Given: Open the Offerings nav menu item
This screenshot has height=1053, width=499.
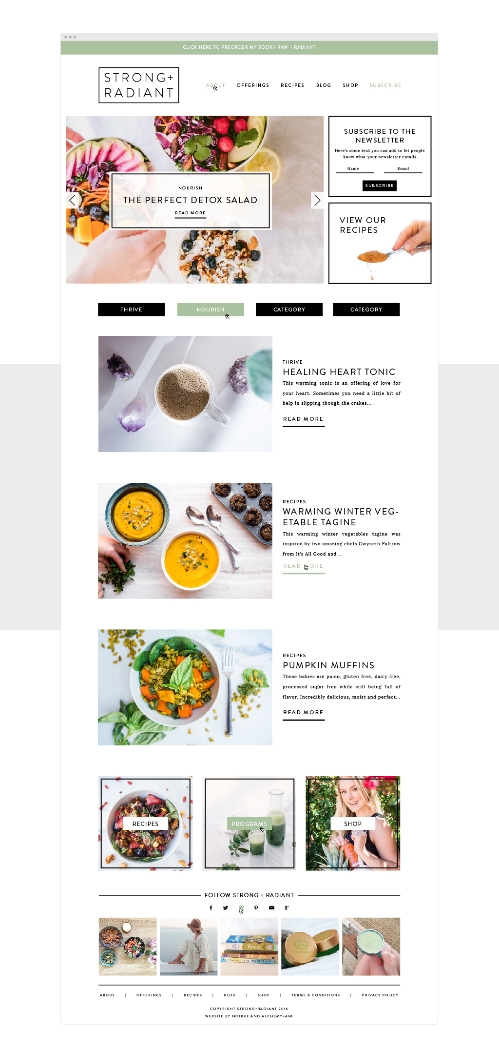Looking at the screenshot, I should click(x=253, y=85).
